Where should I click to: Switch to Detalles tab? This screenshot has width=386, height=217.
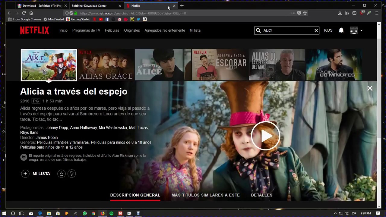262,195
